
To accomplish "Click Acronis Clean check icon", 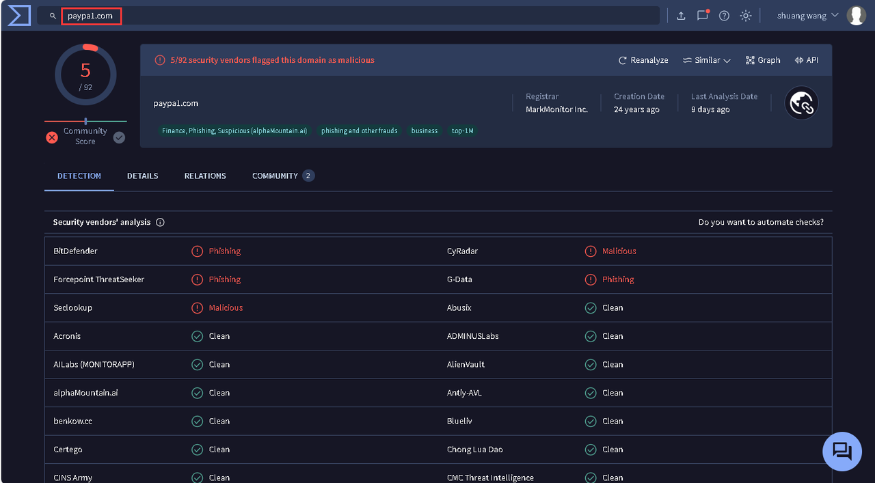I will click(x=197, y=336).
